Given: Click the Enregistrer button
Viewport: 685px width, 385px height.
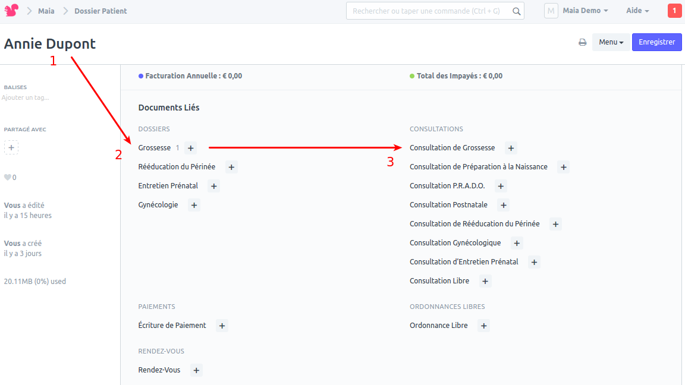Looking at the screenshot, I should (x=656, y=42).
